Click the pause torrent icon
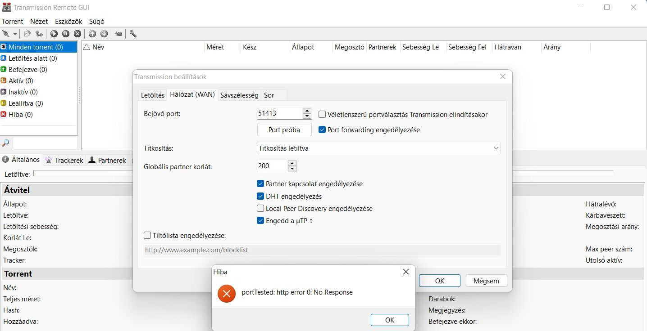The image size is (647, 331). pos(66,34)
